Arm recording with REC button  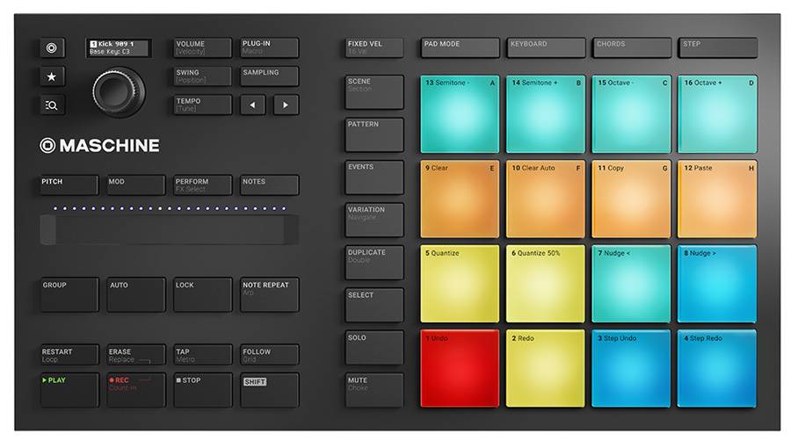click(x=136, y=390)
